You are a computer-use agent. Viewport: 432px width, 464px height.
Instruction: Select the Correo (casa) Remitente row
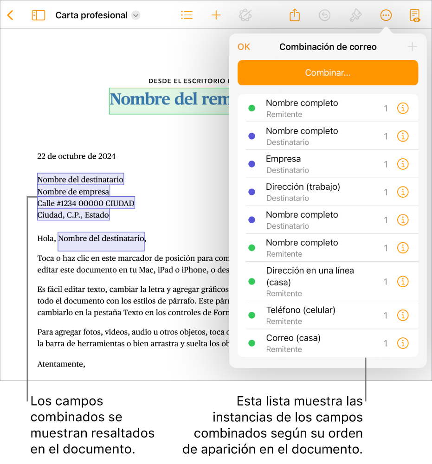328,343
